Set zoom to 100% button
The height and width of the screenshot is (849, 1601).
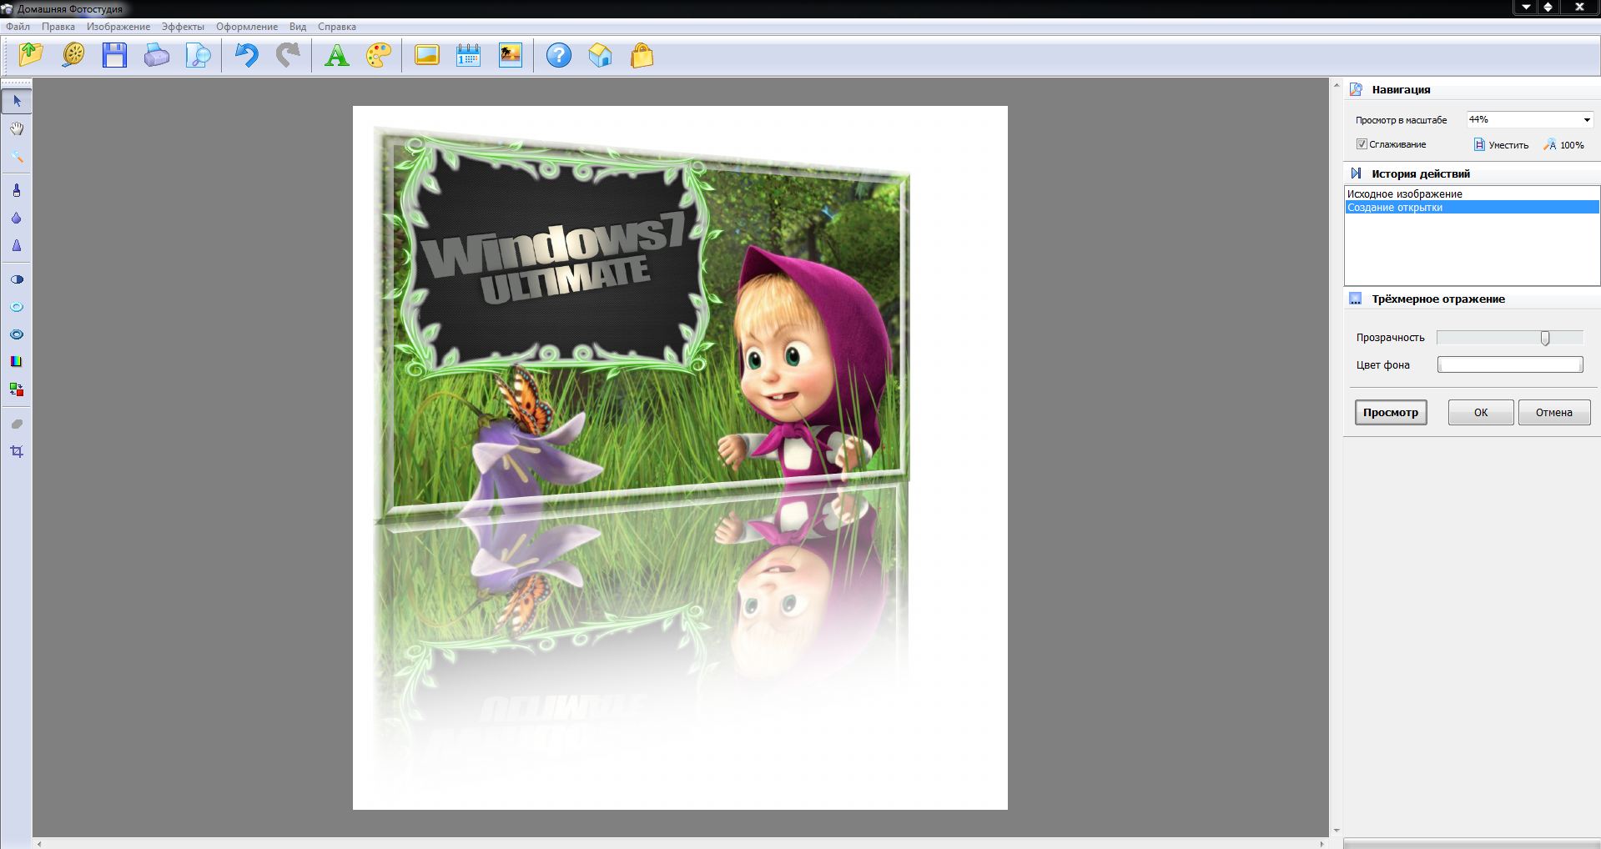pyautogui.click(x=1563, y=145)
